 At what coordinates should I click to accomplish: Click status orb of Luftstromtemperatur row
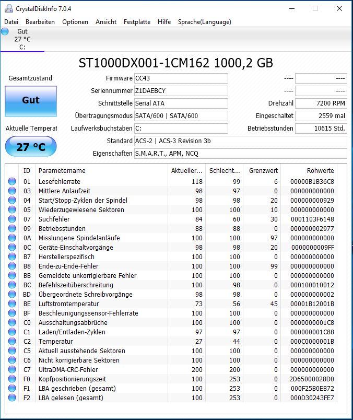[12, 304]
